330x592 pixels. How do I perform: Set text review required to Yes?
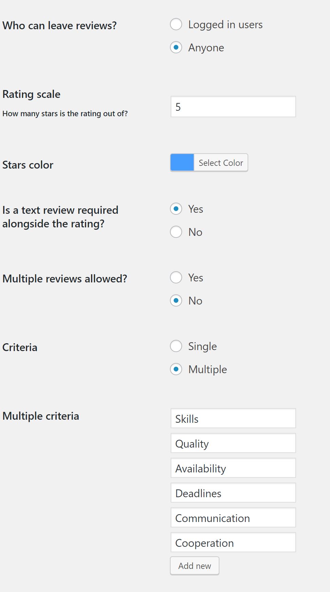click(176, 209)
